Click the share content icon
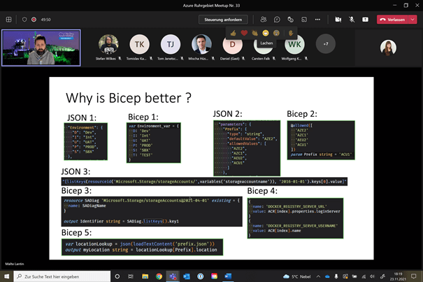 pyautogui.click(x=365, y=20)
